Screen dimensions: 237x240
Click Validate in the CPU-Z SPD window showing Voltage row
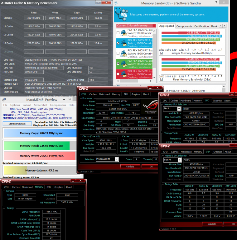click(212, 224)
